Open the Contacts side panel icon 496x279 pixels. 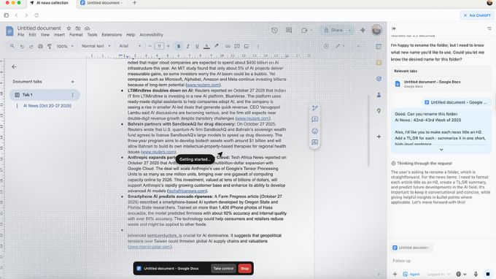pos(379,95)
